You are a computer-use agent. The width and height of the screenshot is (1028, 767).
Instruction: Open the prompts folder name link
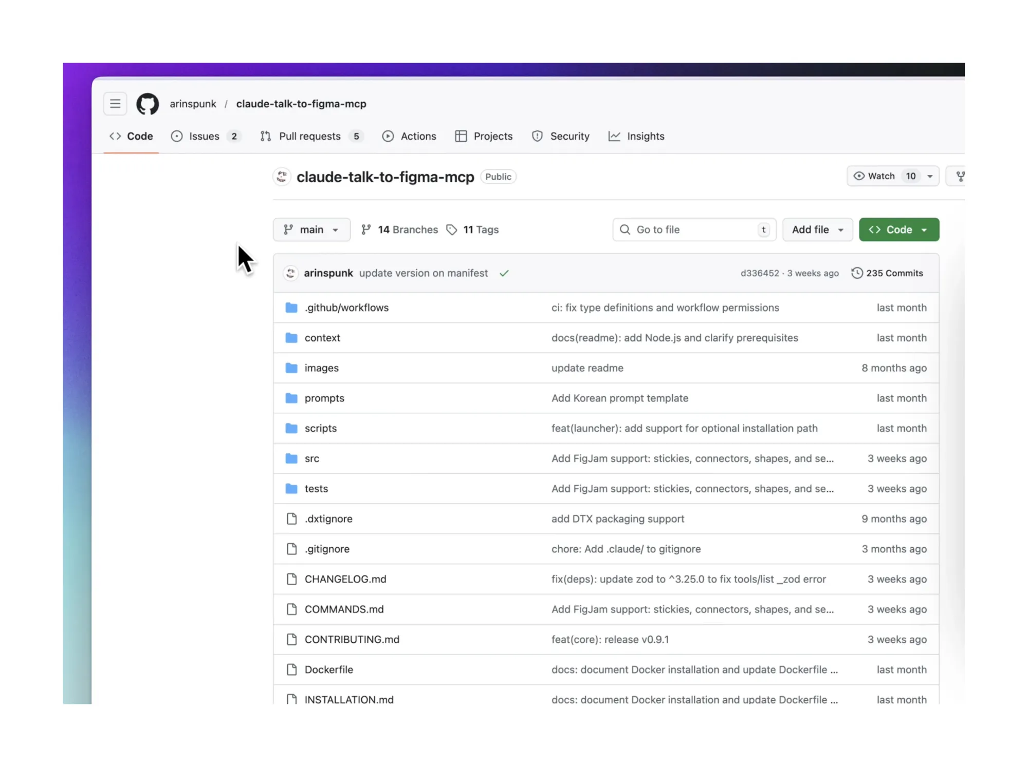pos(324,398)
